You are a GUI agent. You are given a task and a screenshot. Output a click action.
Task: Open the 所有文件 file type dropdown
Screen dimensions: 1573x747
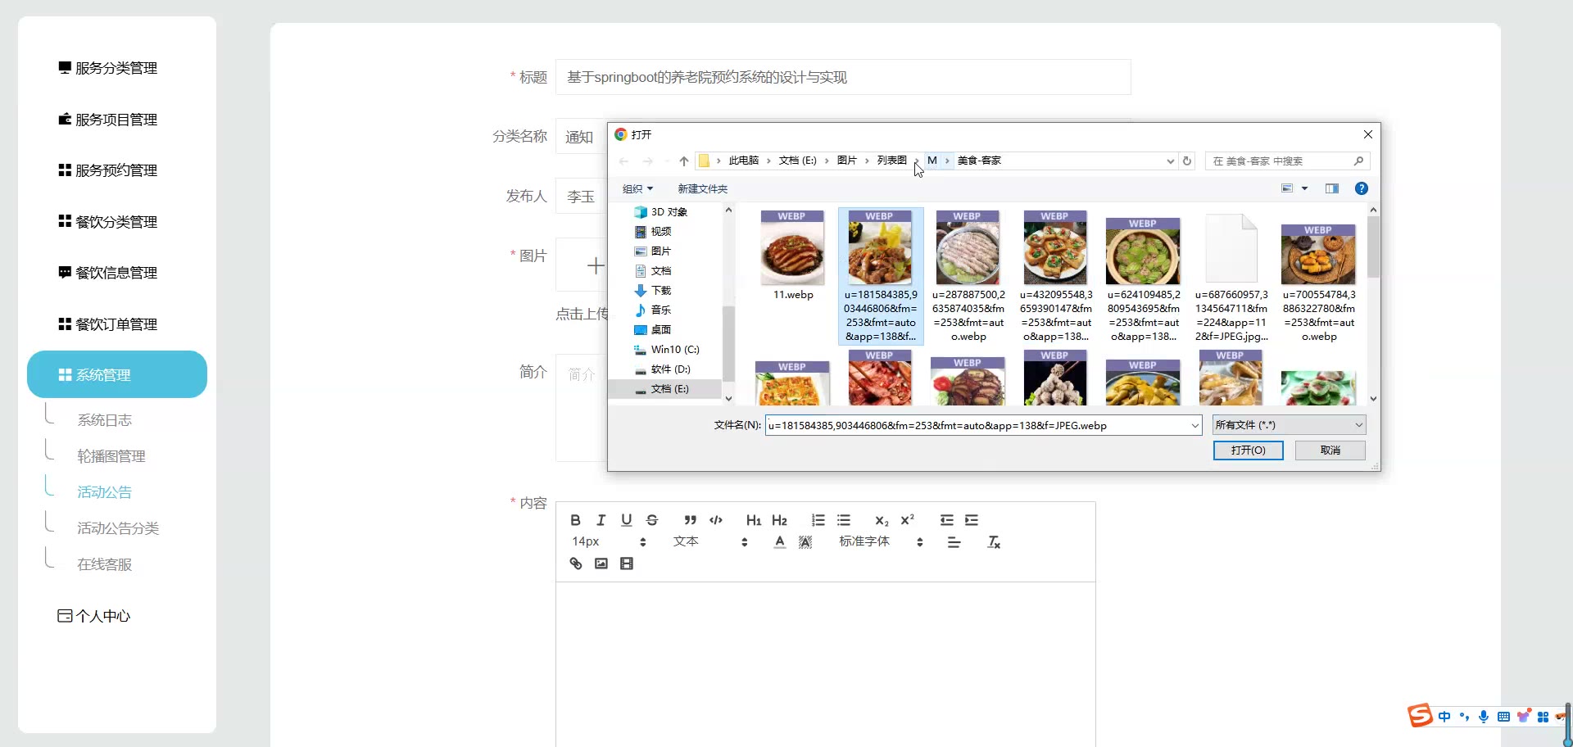(1289, 425)
